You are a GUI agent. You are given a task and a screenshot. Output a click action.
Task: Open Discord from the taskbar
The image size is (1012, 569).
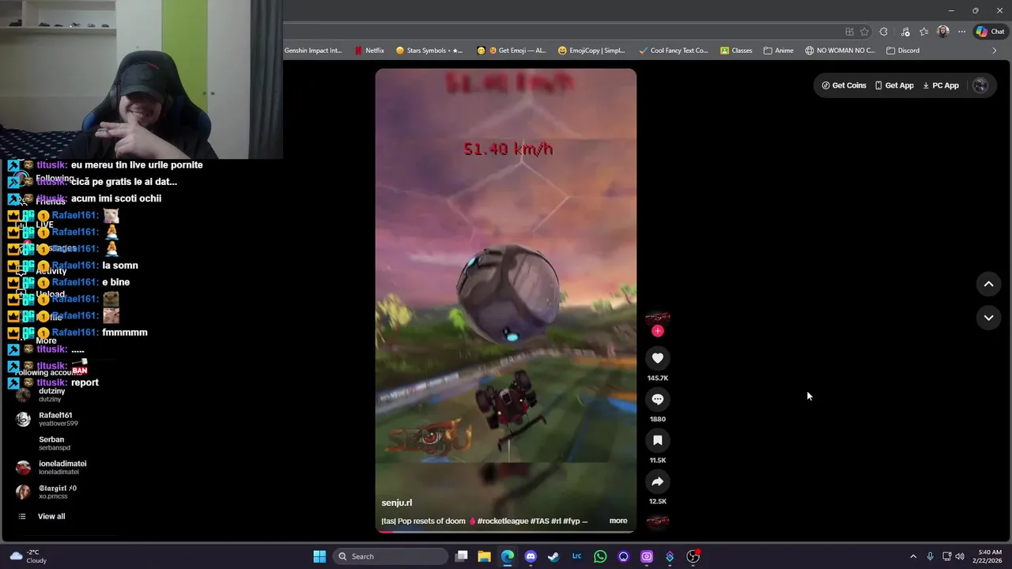pyautogui.click(x=531, y=556)
